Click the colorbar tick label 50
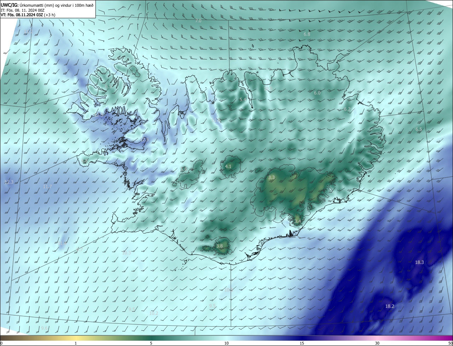The image size is (453, 346). pyautogui.click(x=450, y=343)
